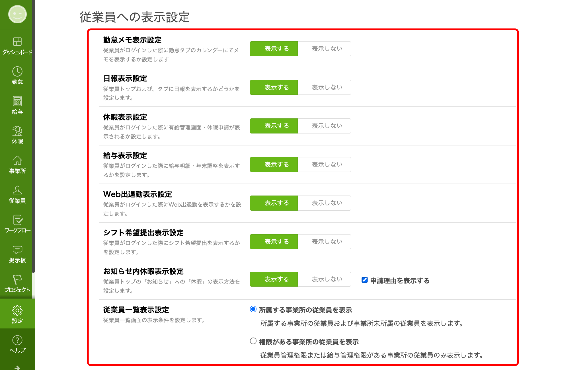This screenshot has height=370, width=583.
Task: Open the 掲示板 bulletin board icon
Action: click(17, 250)
